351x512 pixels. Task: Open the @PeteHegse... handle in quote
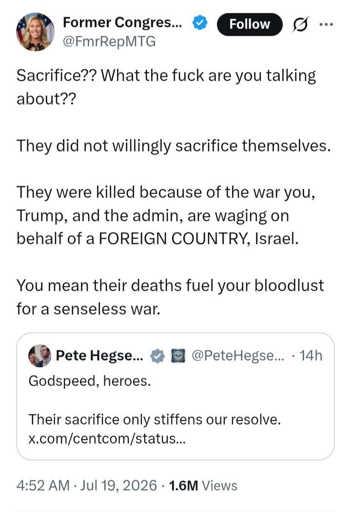[238, 356]
